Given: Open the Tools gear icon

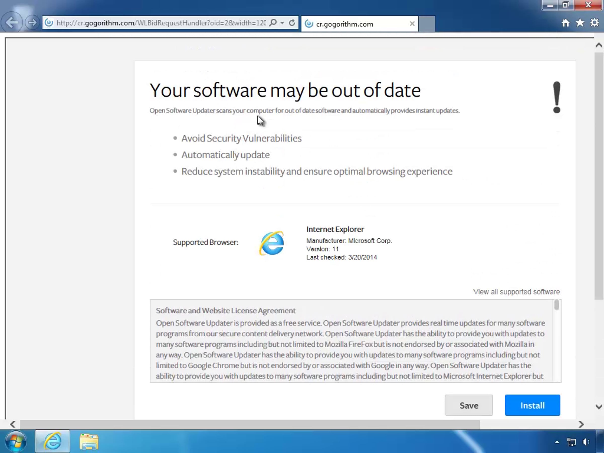Looking at the screenshot, I should (x=594, y=23).
